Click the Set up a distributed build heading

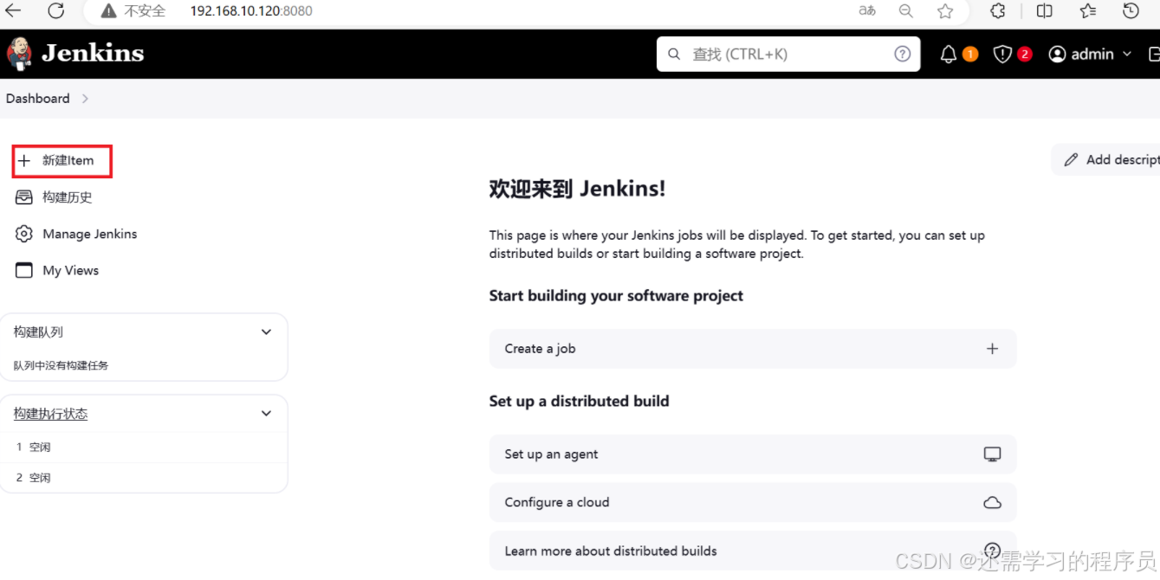(x=579, y=401)
